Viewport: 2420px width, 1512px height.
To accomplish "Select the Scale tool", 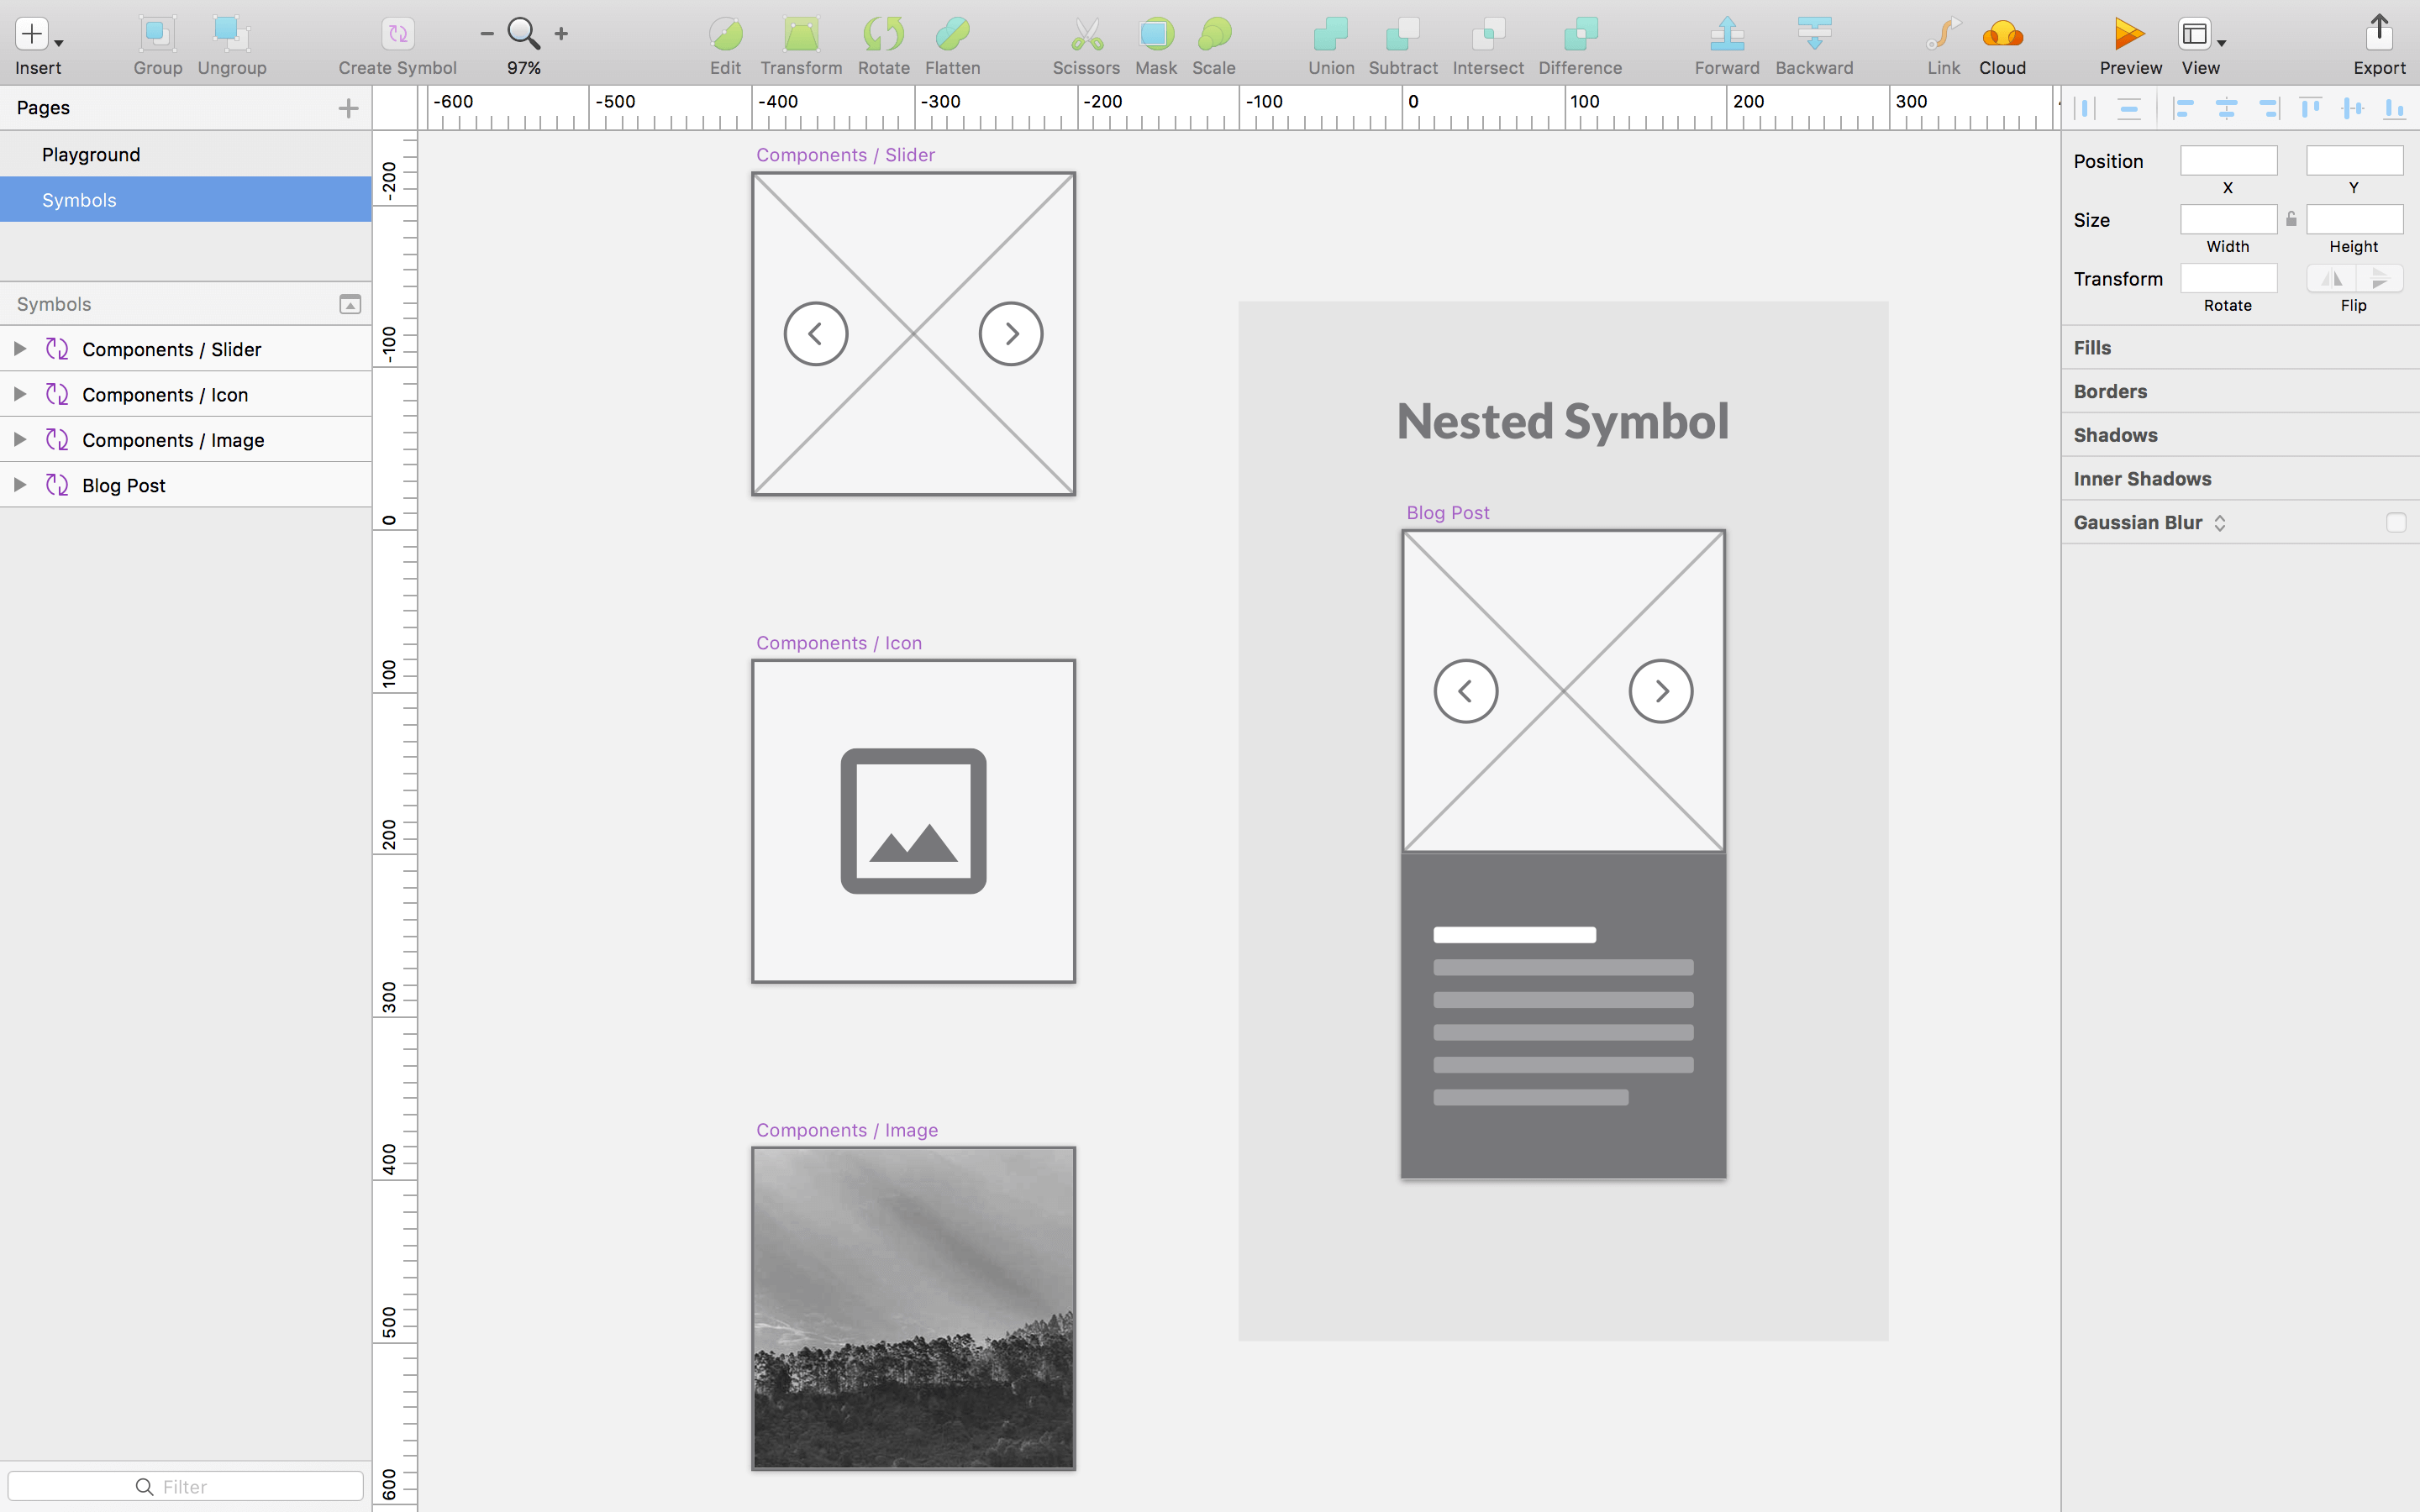I will [1214, 35].
